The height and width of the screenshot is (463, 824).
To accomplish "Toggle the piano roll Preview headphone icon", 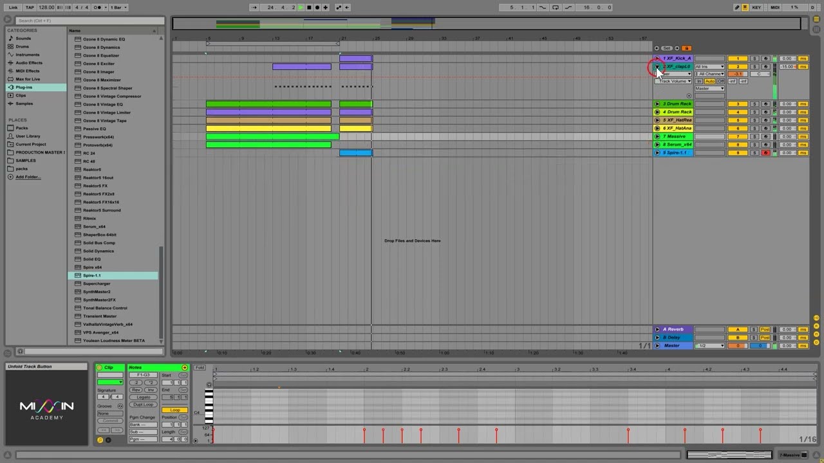I will click(209, 385).
